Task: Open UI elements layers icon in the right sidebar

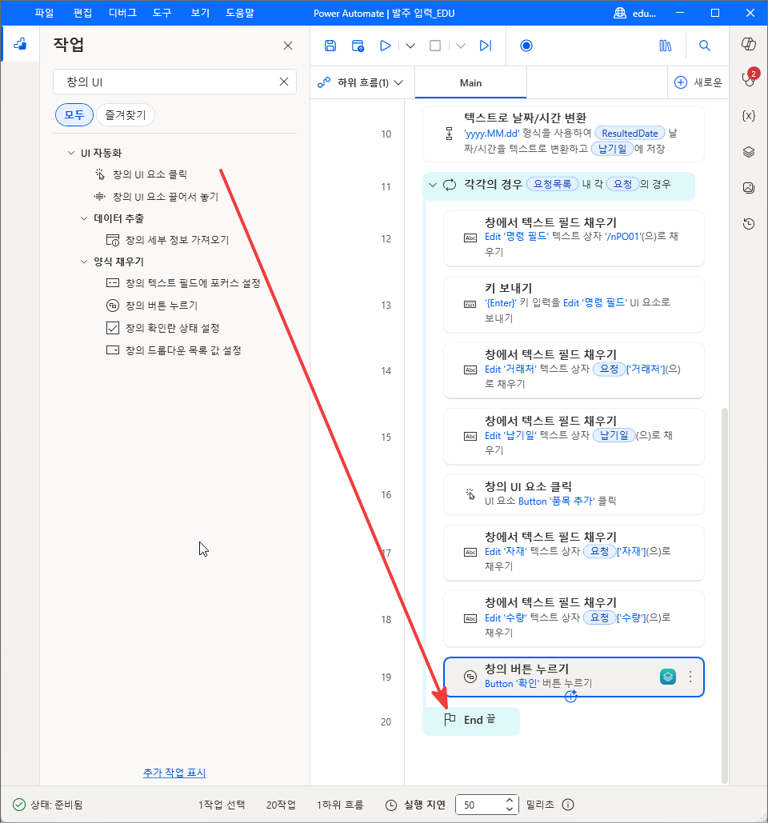Action: 749,152
